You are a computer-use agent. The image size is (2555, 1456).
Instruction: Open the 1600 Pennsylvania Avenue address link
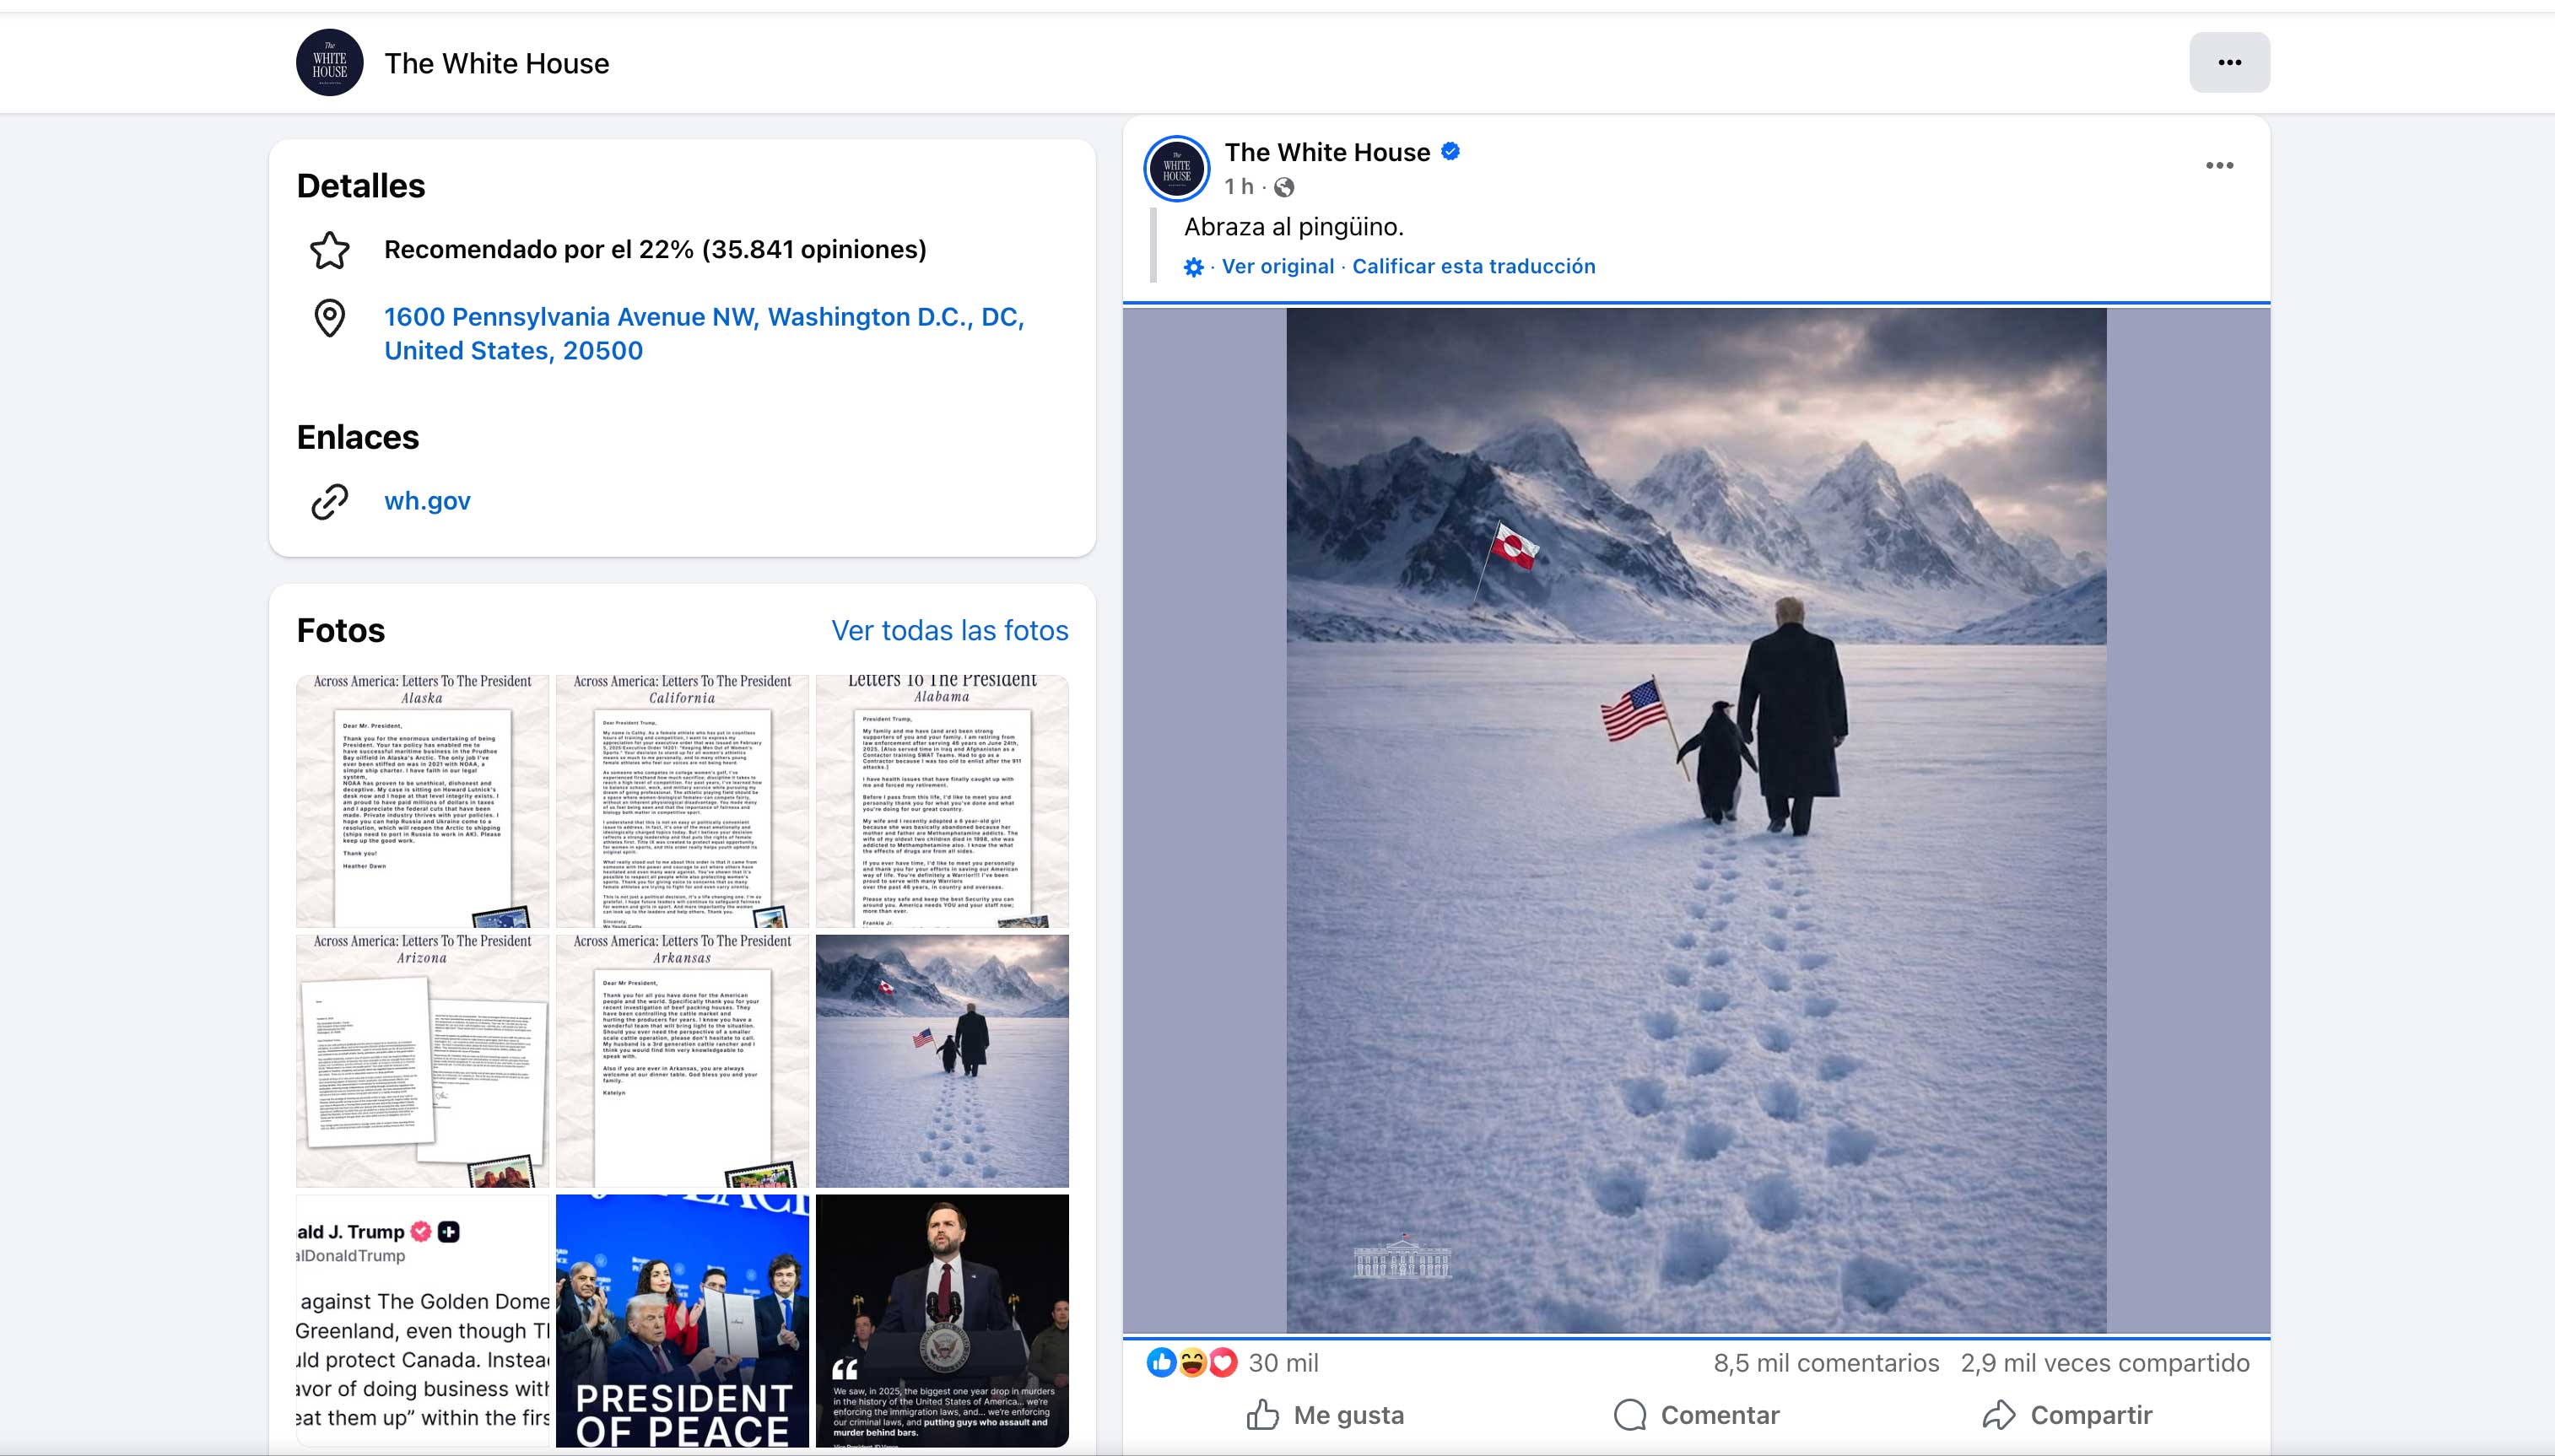703,333
